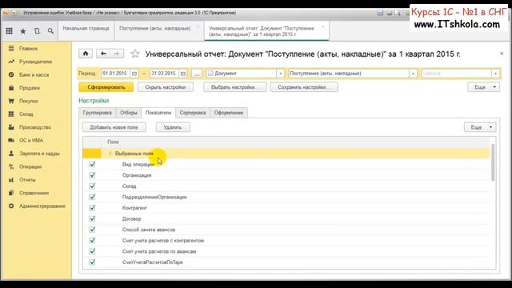The width and height of the screenshot is (512, 288).
Task: Switch to Оформление tab
Action: pyautogui.click(x=229, y=113)
